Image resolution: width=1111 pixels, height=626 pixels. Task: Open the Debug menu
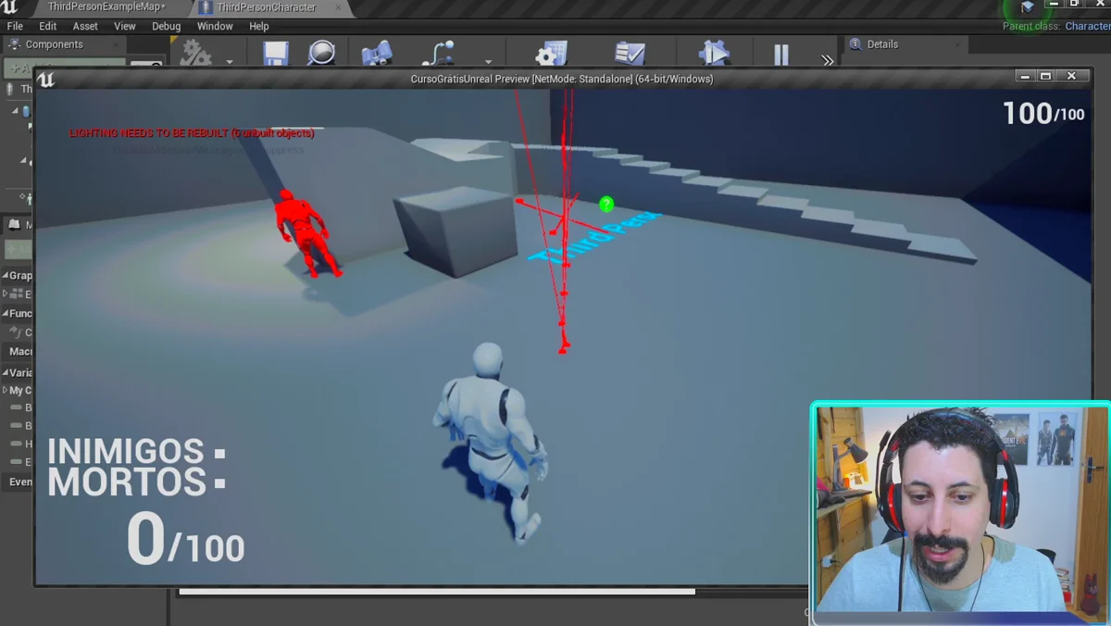pos(167,26)
